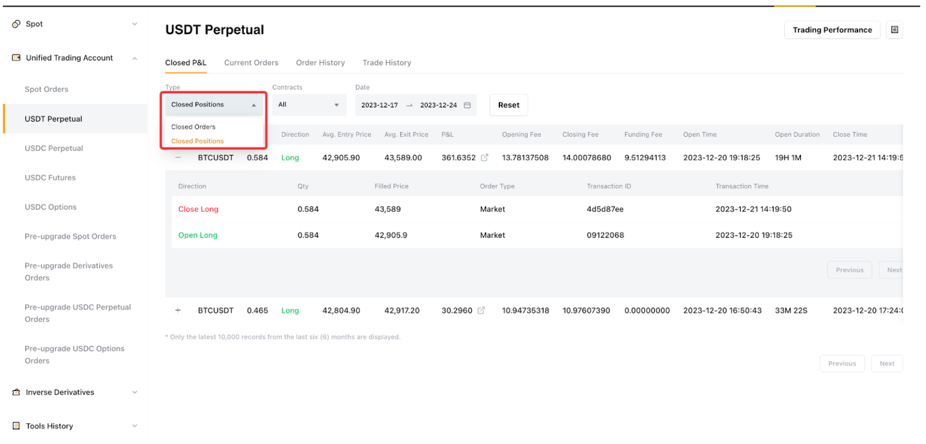Click the Reset button
Screen dimensions: 926x444
pyautogui.click(x=508, y=105)
